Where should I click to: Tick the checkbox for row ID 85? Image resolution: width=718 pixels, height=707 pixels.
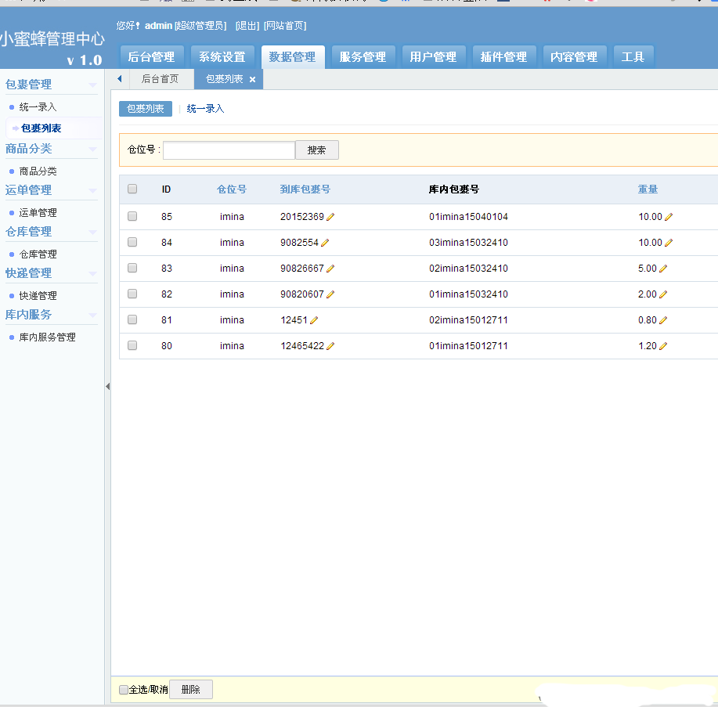(x=132, y=216)
